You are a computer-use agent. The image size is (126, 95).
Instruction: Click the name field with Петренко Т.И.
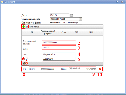tap(59, 54)
